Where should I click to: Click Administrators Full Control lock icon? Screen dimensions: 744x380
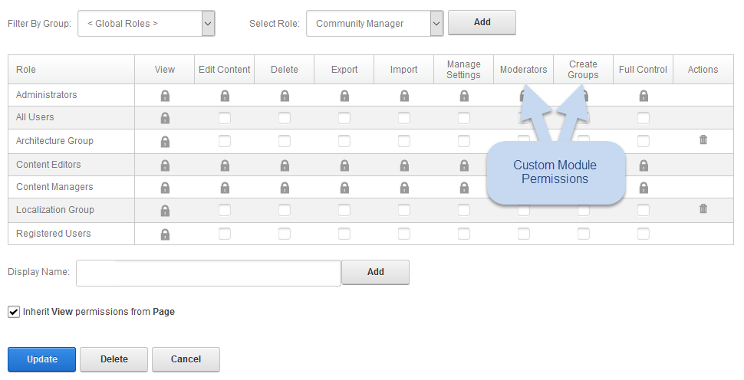[x=644, y=96]
